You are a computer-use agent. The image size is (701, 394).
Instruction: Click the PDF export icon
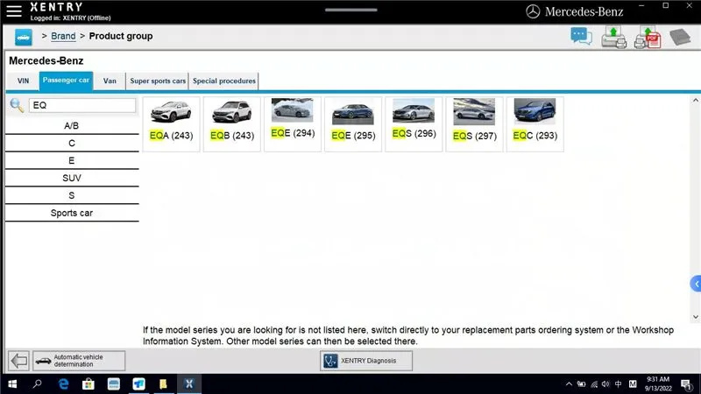tap(648, 37)
